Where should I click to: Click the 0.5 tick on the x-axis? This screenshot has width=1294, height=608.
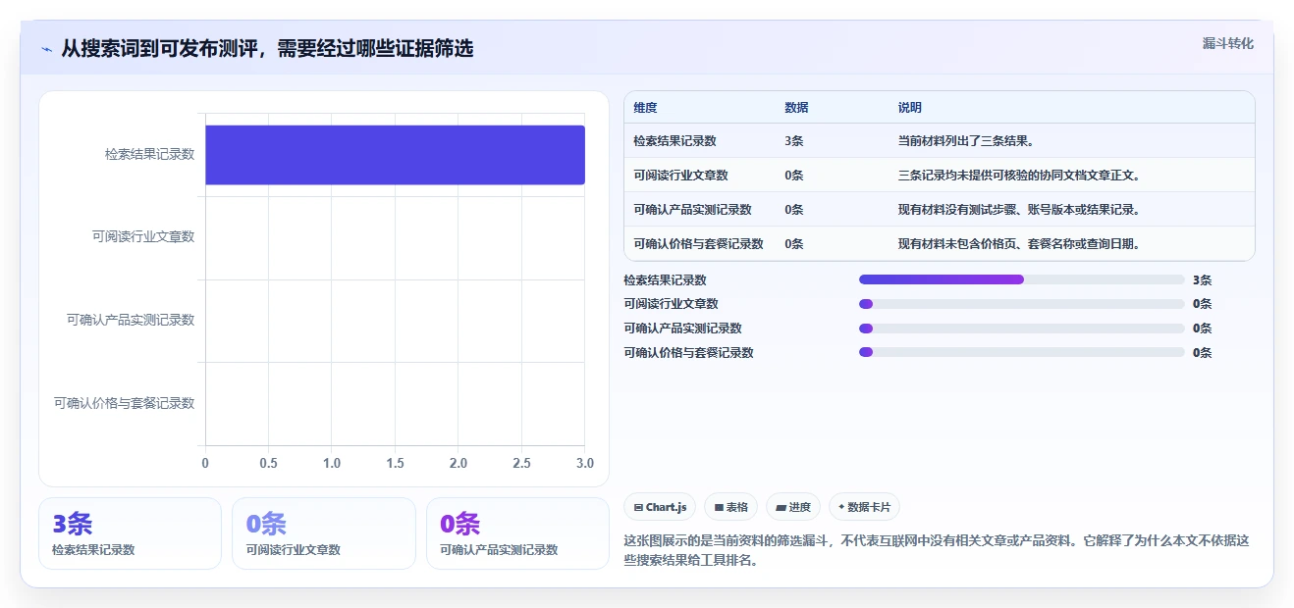(268, 463)
